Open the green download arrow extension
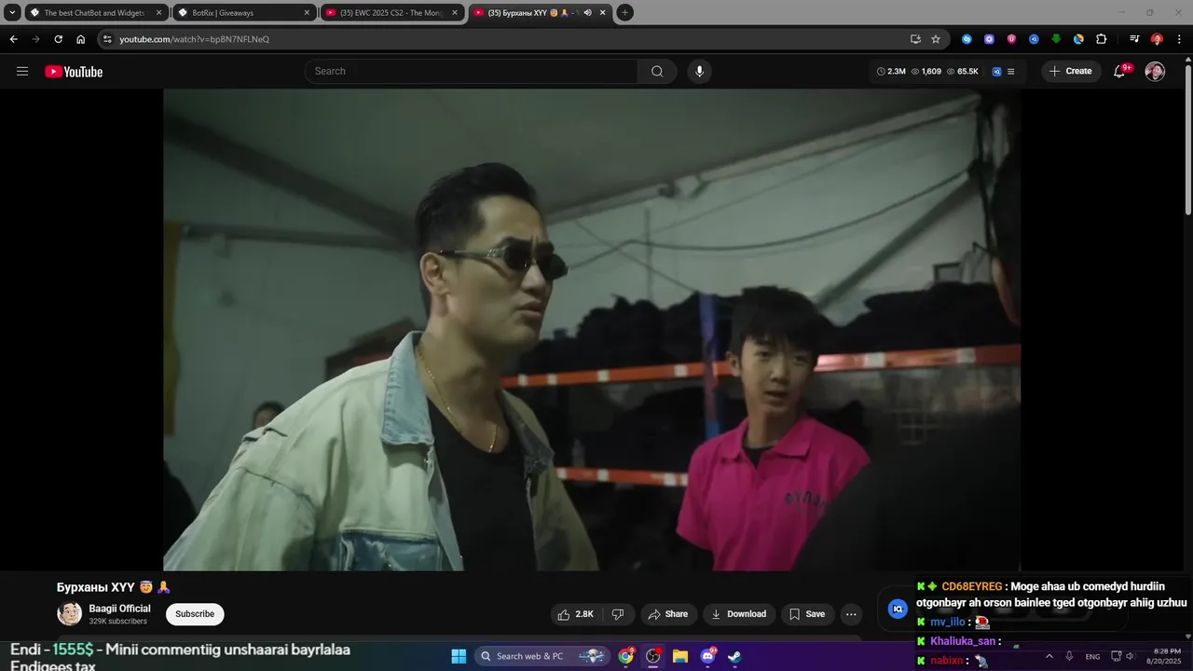 coord(1056,39)
